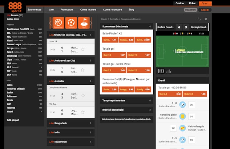Collapse the Scommesse Selezionate section
The image size is (230, 149).
pyautogui.click(x=126, y=26)
